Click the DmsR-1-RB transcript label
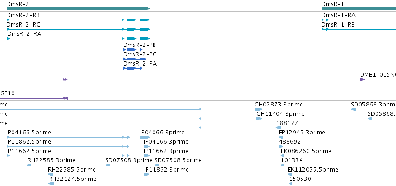396x186 pixels. [338, 25]
